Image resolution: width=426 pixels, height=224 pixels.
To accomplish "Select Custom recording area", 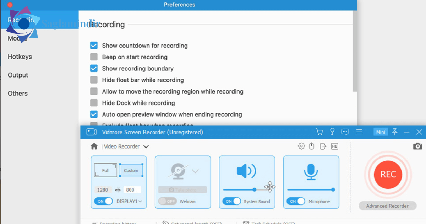I will click(x=131, y=170).
